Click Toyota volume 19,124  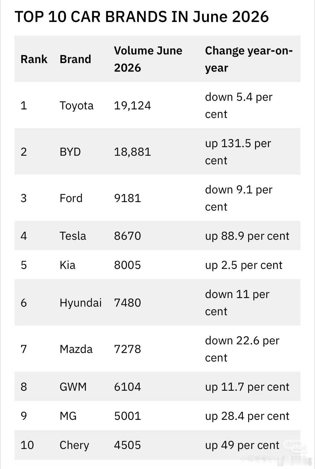point(132,105)
